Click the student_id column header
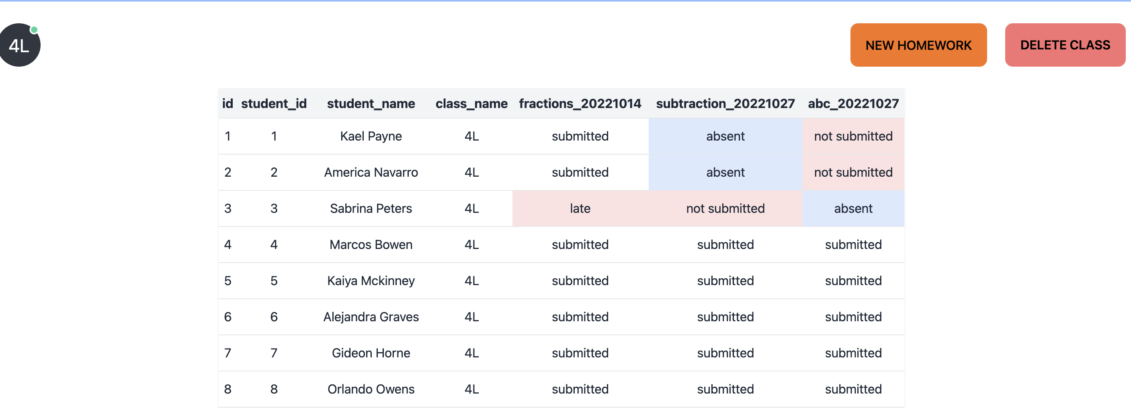Image resolution: width=1131 pixels, height=408 pixels. click(274, 104)
